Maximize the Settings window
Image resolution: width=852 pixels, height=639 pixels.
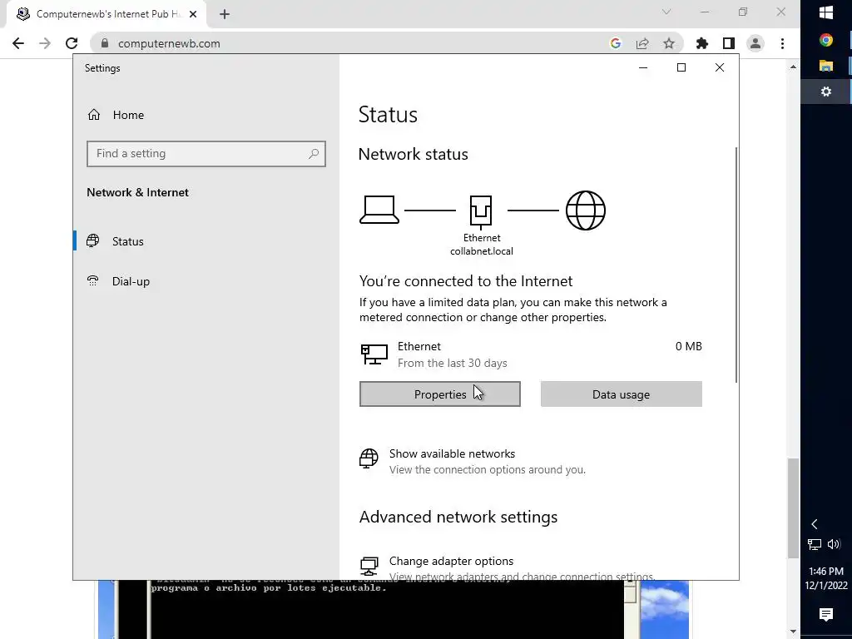point(681,67)
